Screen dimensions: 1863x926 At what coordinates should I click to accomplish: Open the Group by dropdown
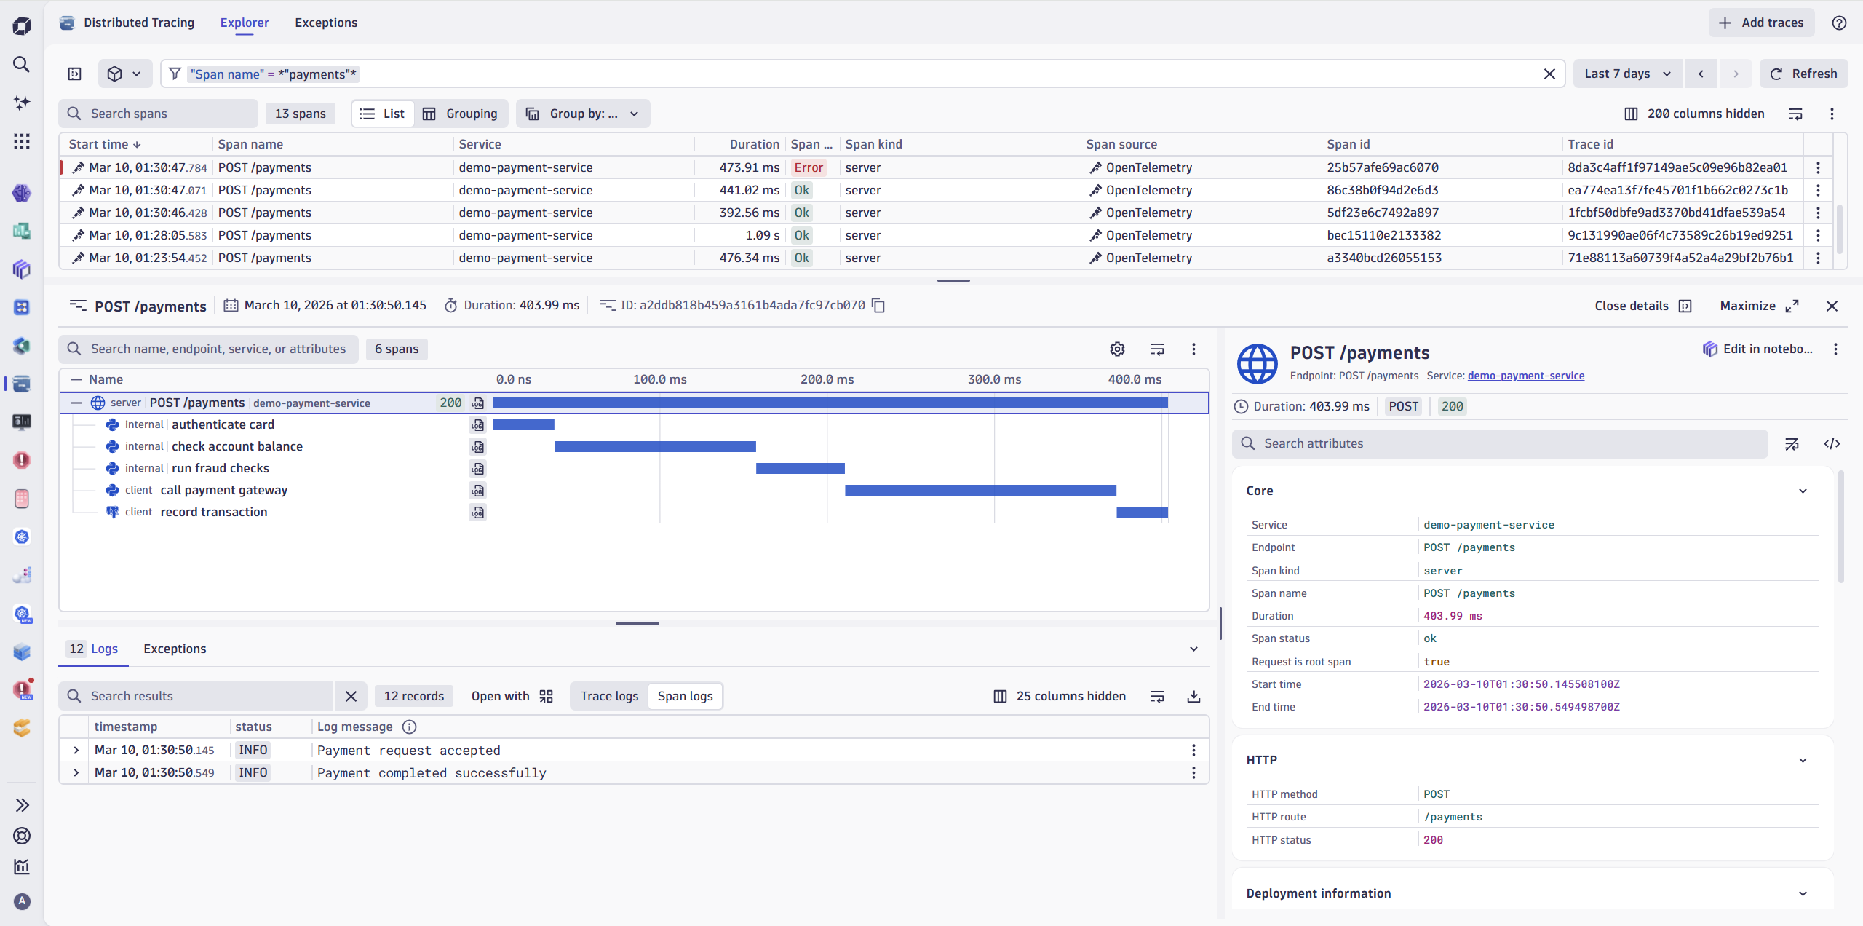coord(582,114)
